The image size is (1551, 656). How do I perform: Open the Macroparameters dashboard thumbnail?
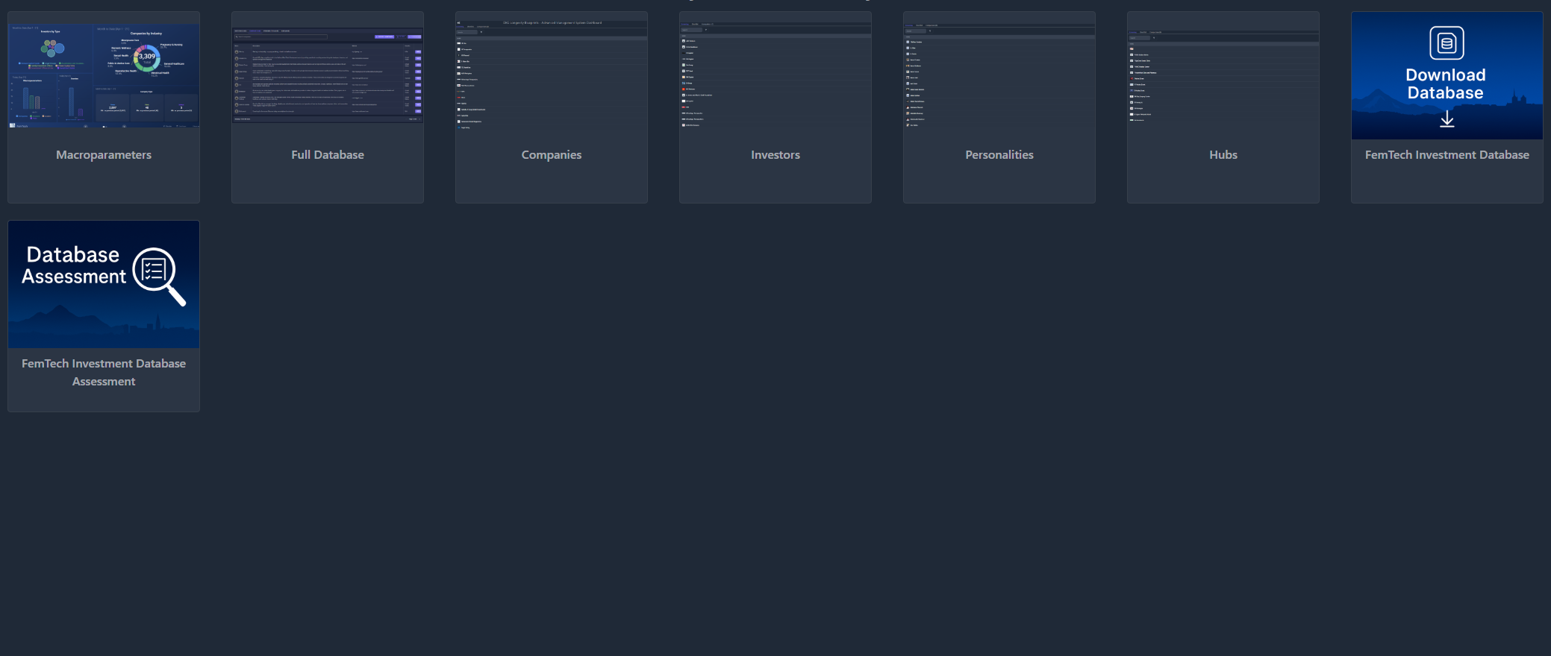[104, 75]
